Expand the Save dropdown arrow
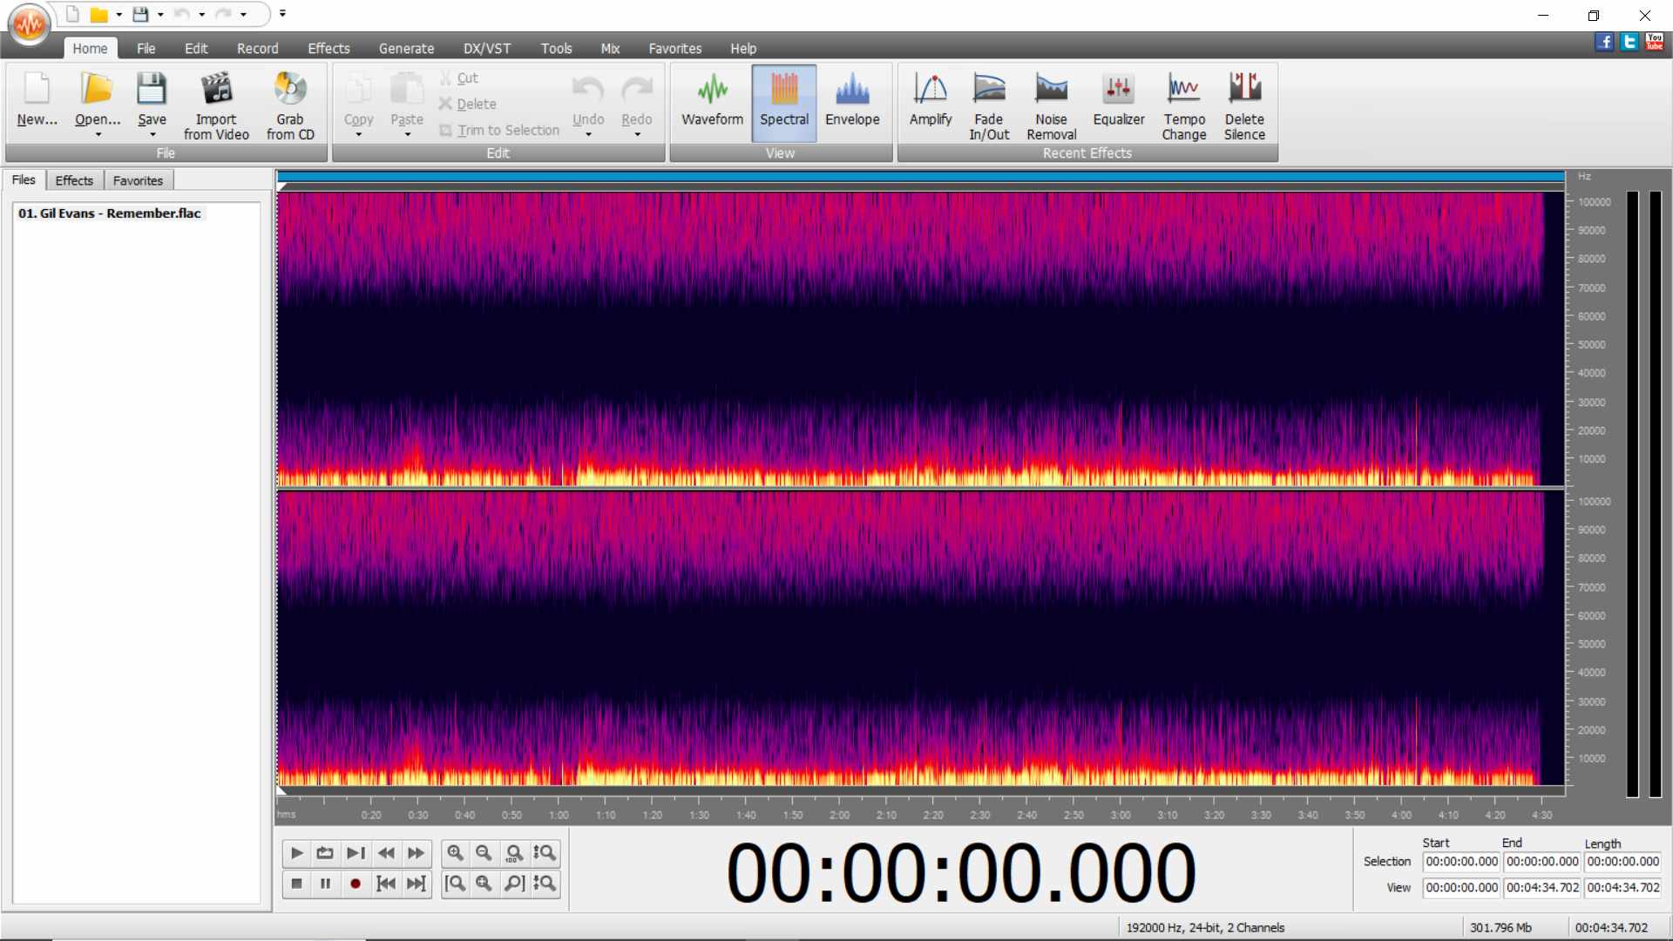Screen dimensions: 1673x941 pyautogui.click(x=152, y=135)
